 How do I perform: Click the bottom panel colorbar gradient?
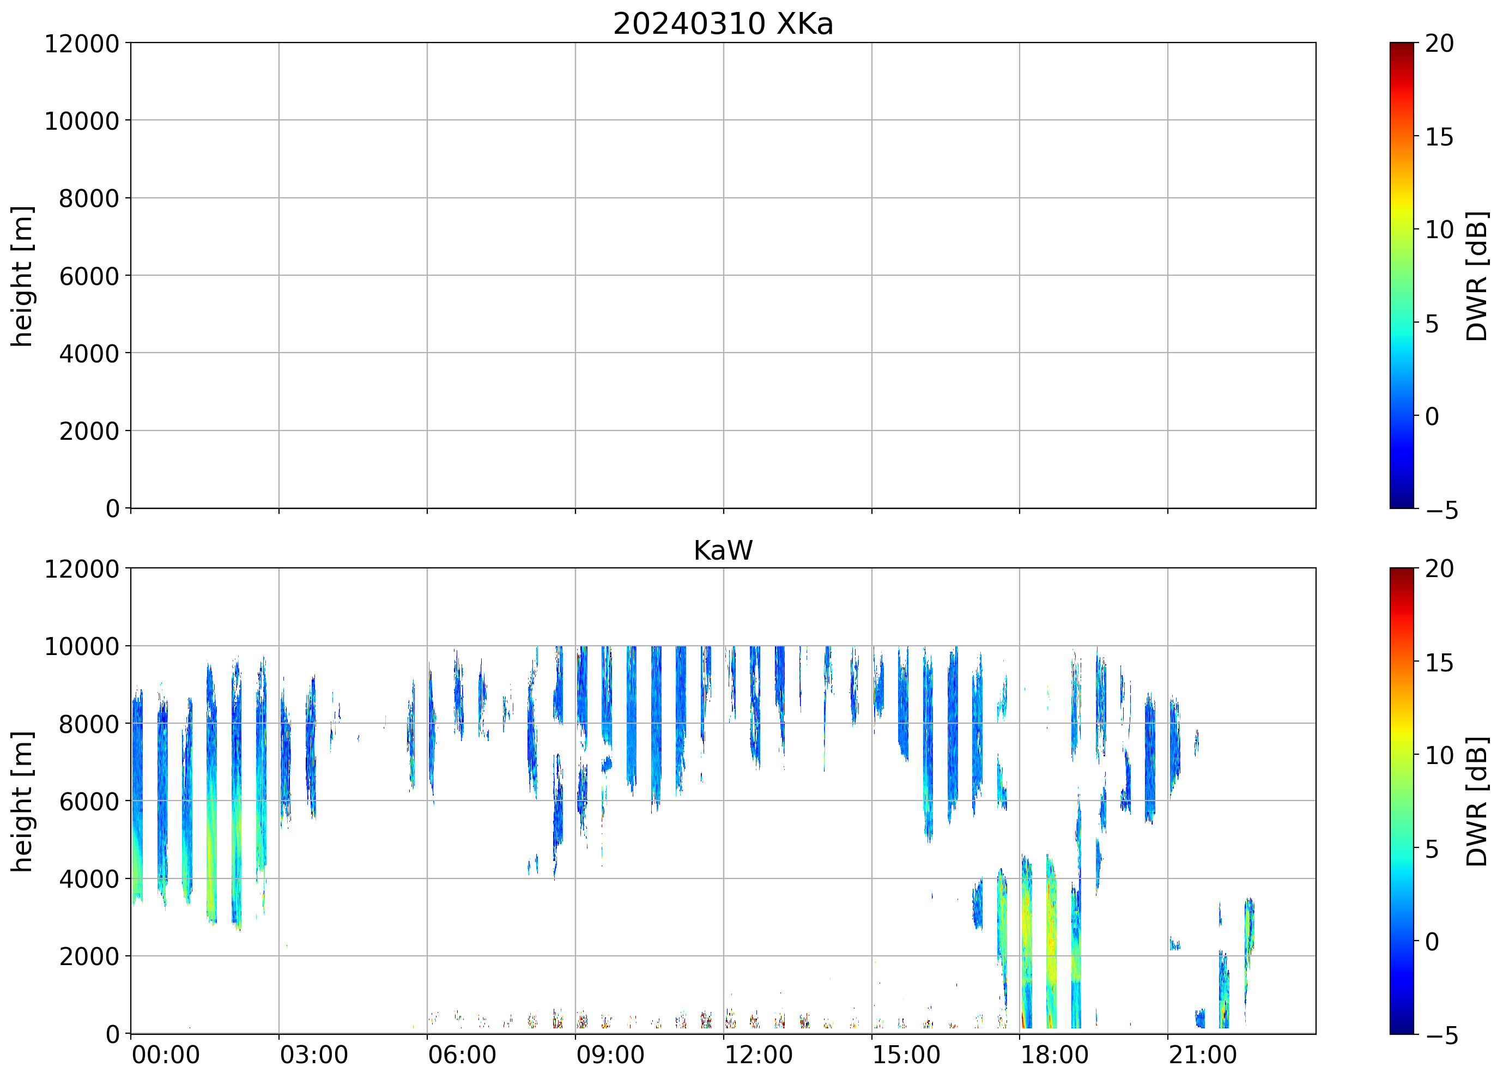click(1402, 801)
